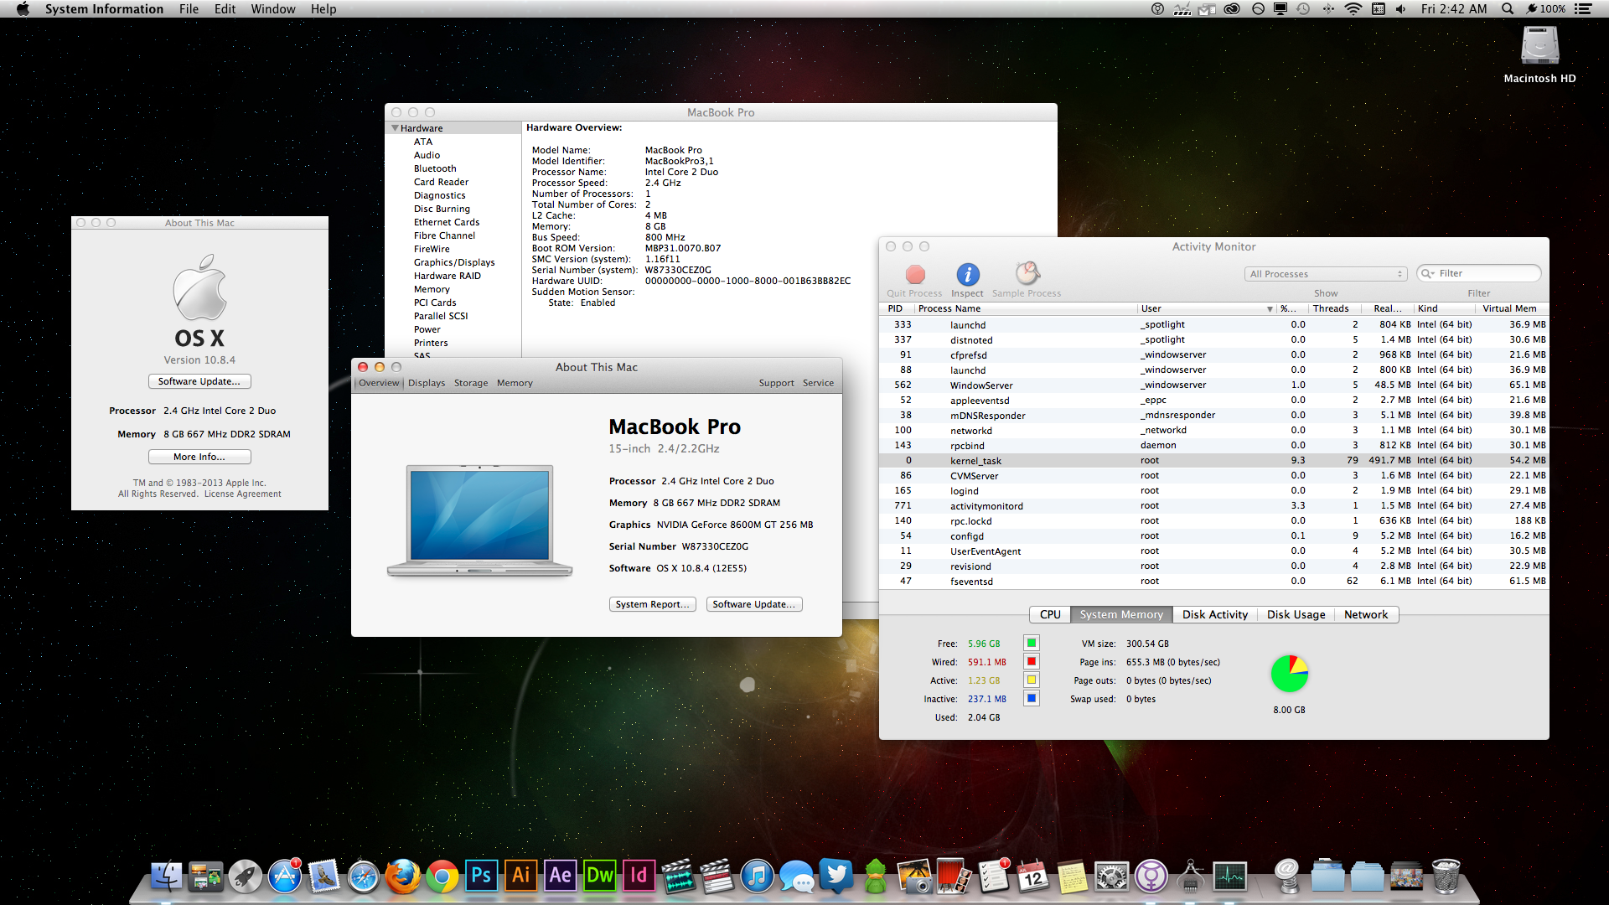Click the magnifier dropdown in the Filter field
Image resolution: width=1609 pixels, height=905 pixels.
point(1427,273)
